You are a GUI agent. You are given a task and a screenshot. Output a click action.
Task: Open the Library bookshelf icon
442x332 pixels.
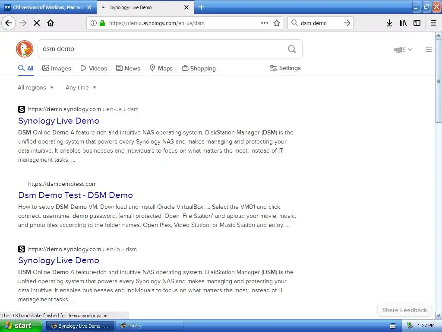pos(403,23)
